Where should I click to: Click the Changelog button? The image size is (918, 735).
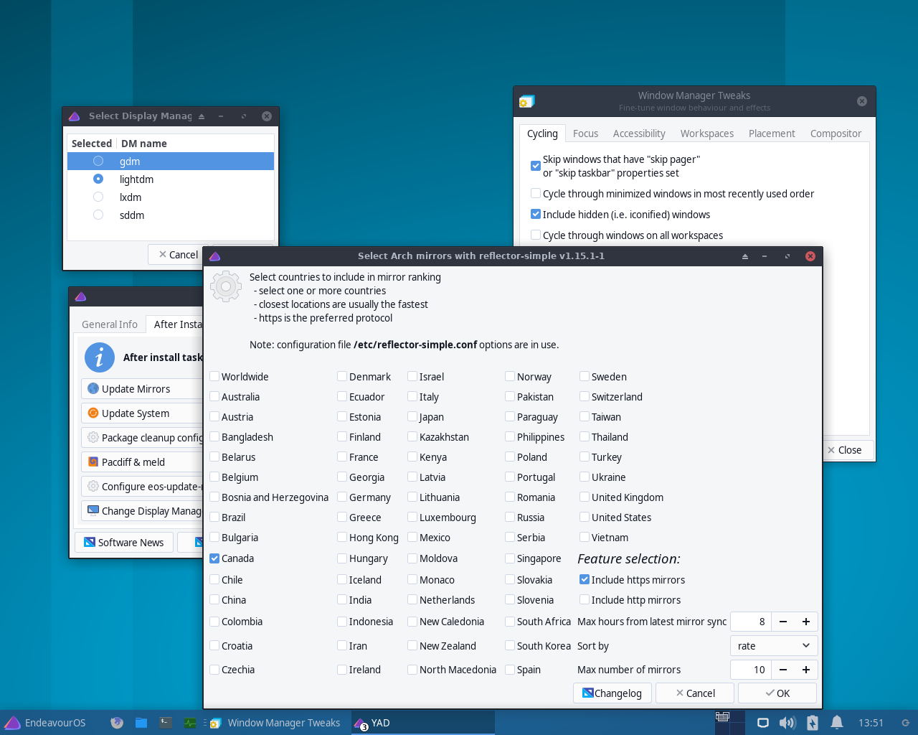(612, 693)
